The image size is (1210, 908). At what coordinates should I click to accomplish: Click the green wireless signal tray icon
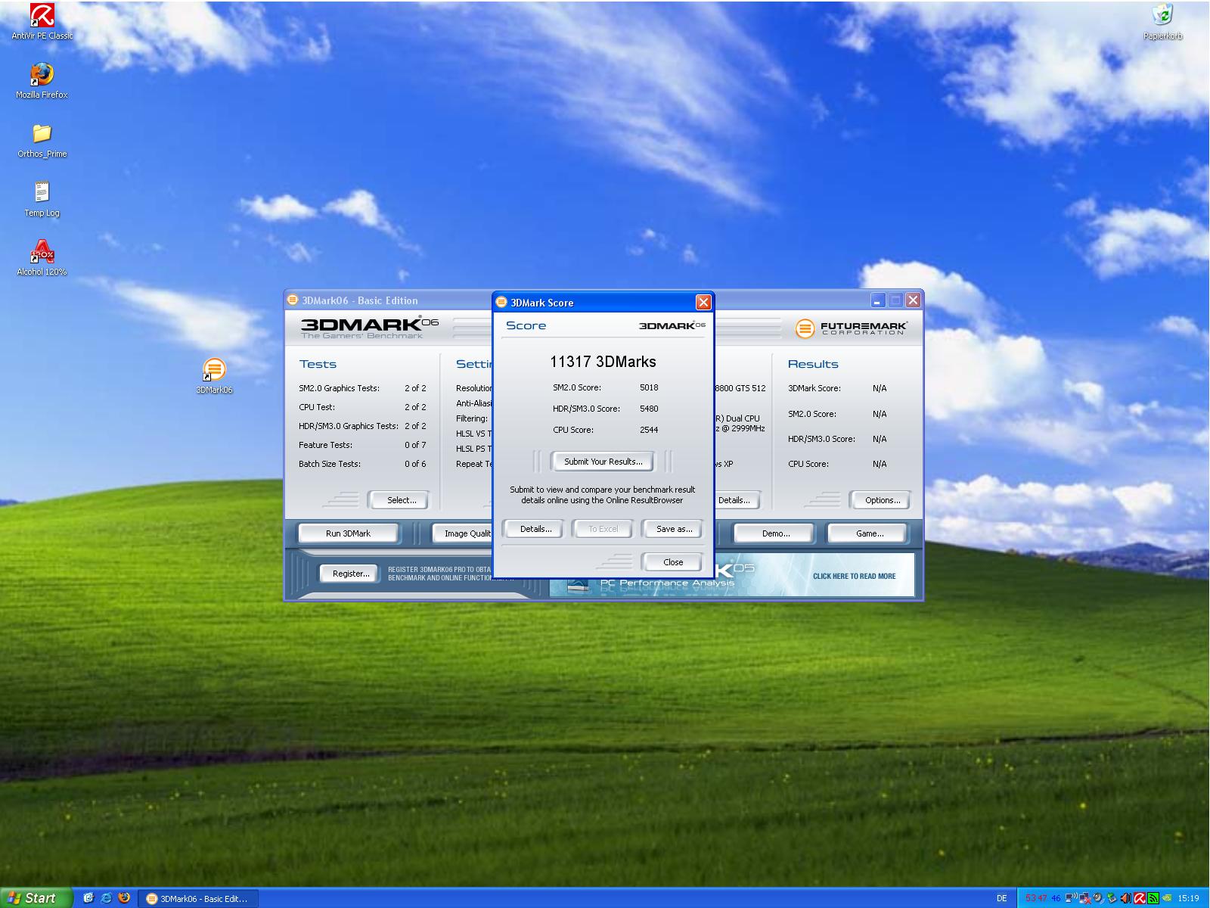pyautogui.click(x=1153, y=898)
